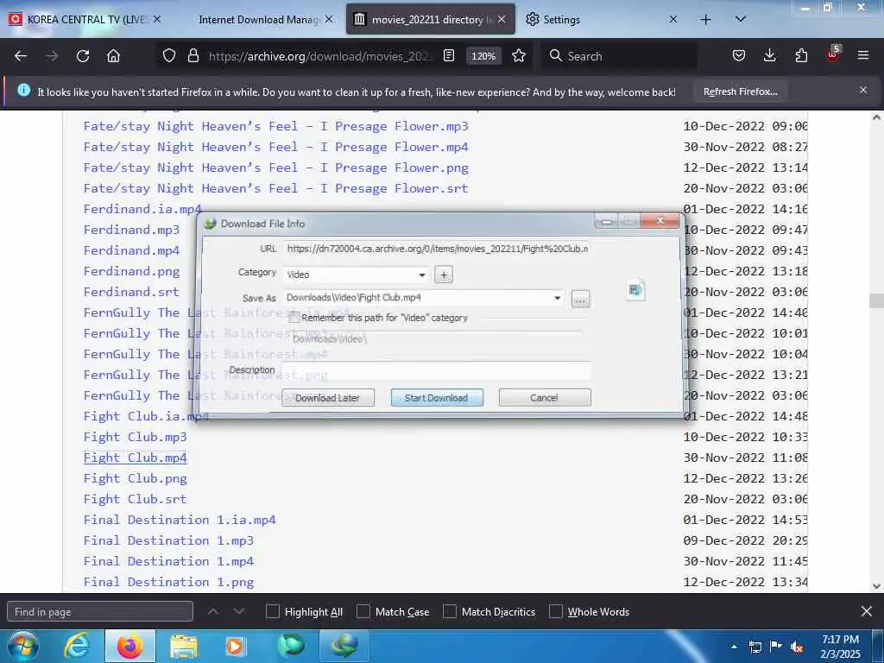Click the archive.org address bar
Viewport: 884px width, 663px height.
319,56
